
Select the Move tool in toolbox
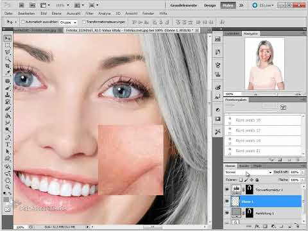pos(8,38)
